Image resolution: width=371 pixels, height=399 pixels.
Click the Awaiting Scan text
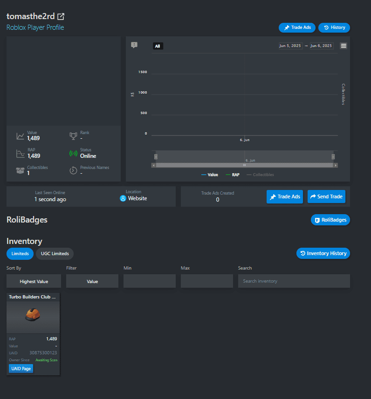click(47, 360)
